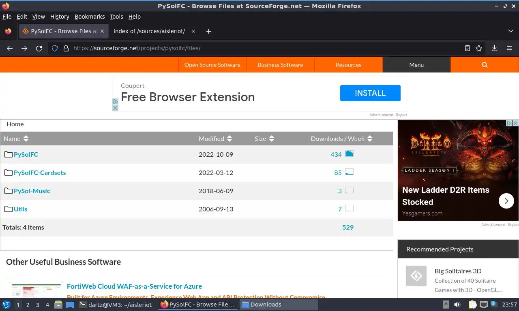Close the Diablo ad with X icon
This screenshot has width=519, height=311.
(516, 123)
